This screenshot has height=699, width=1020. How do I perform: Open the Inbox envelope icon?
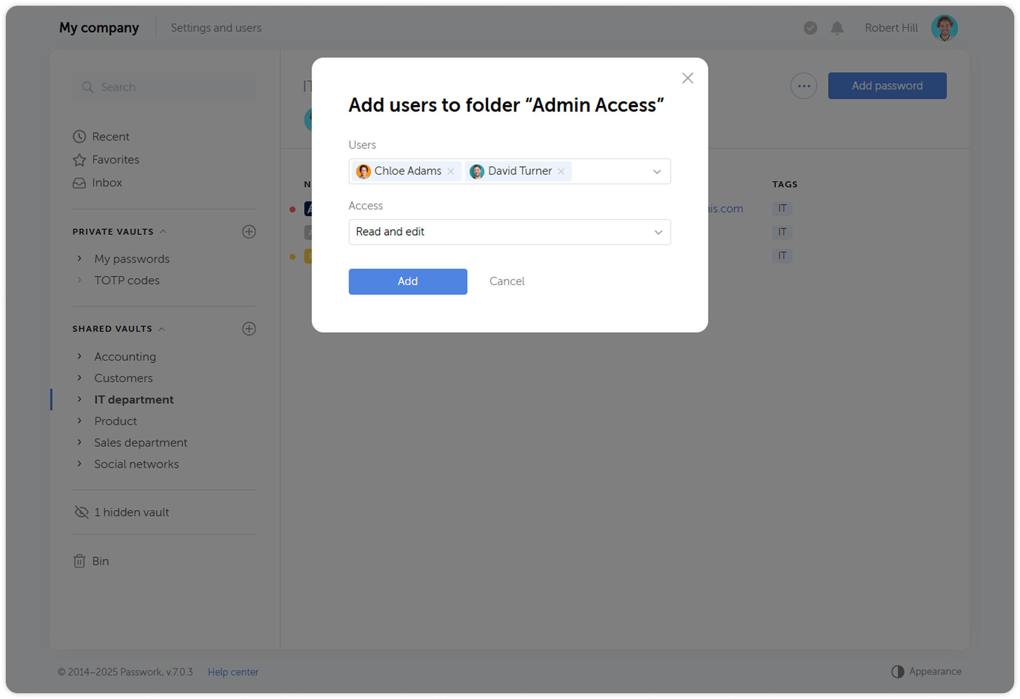80,182
